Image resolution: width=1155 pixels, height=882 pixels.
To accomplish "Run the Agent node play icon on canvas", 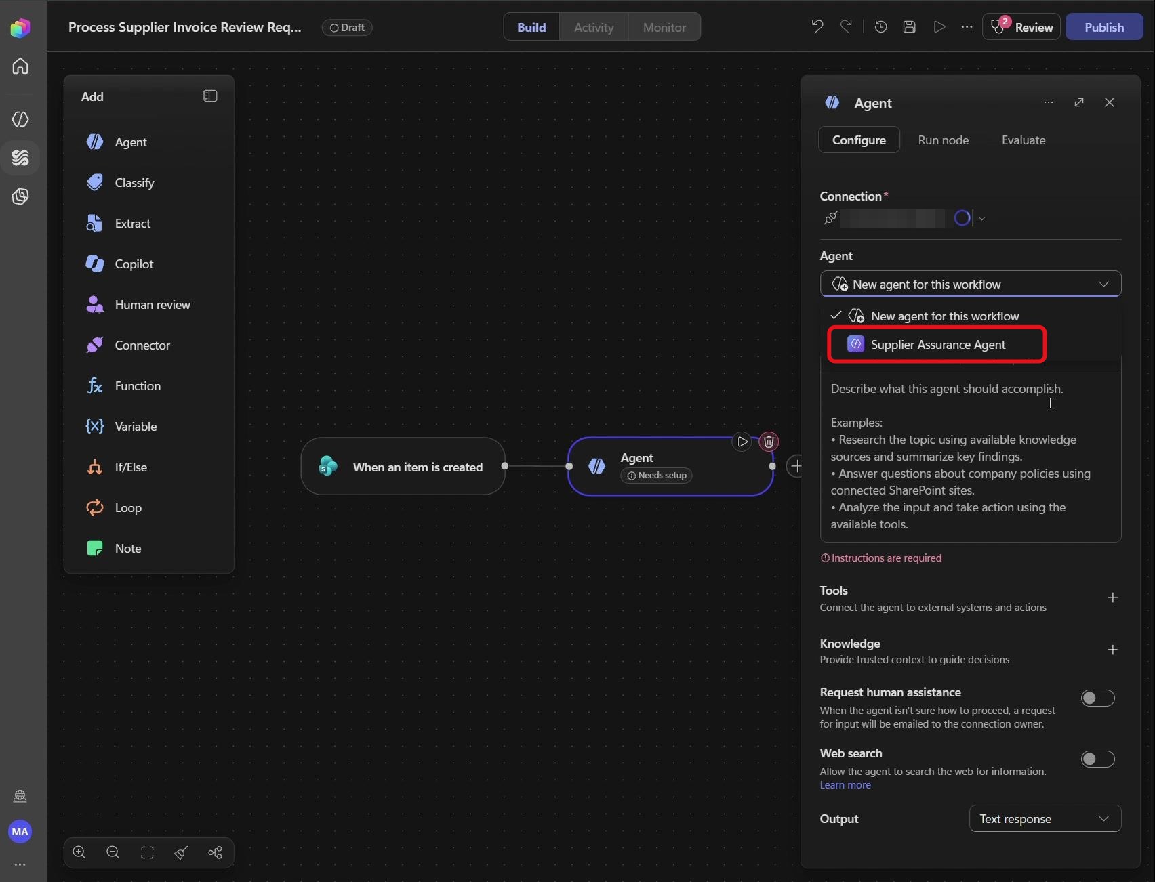I will 742,442.
